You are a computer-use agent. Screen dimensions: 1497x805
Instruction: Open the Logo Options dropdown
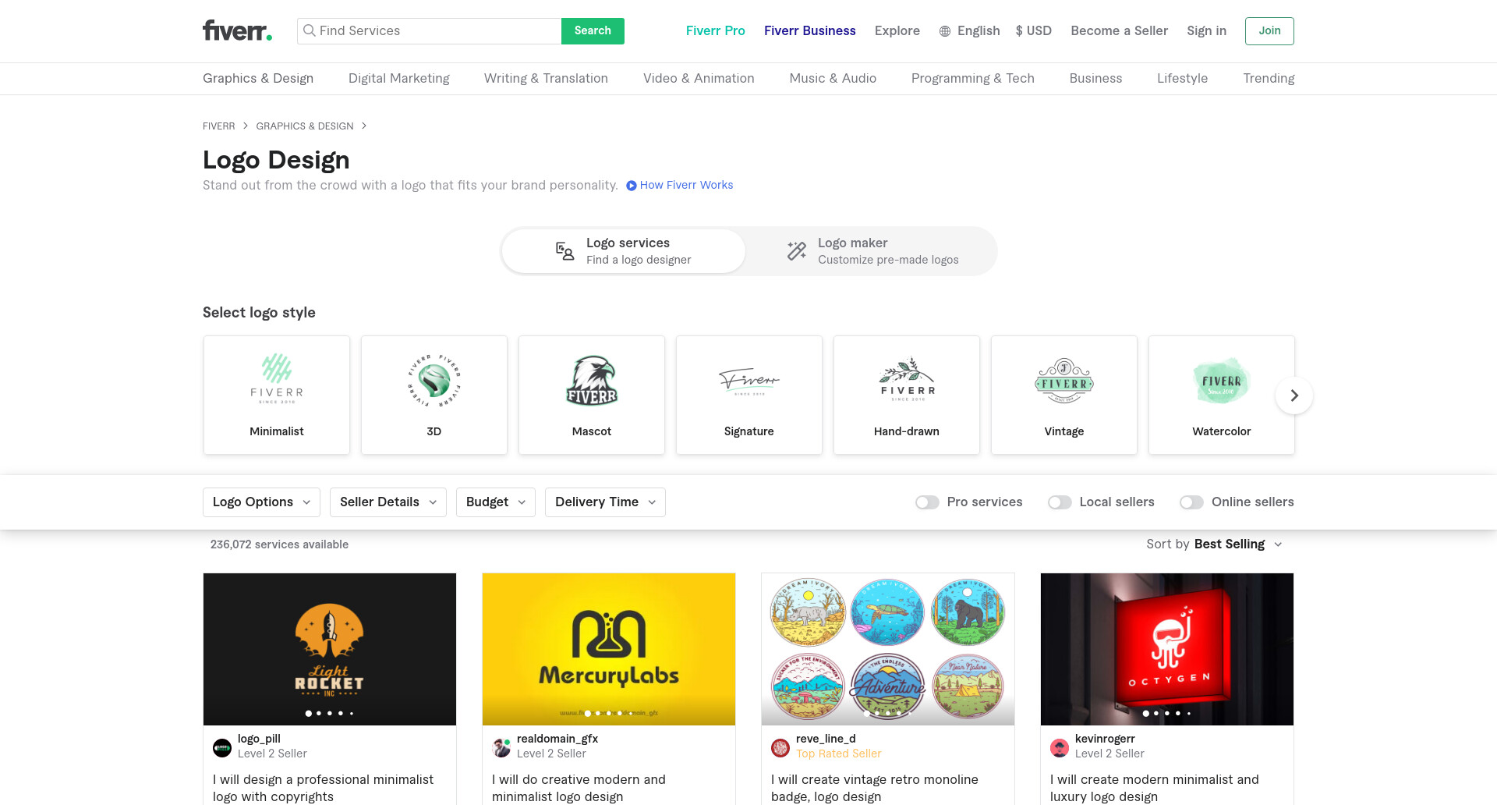tap(261, 502)
